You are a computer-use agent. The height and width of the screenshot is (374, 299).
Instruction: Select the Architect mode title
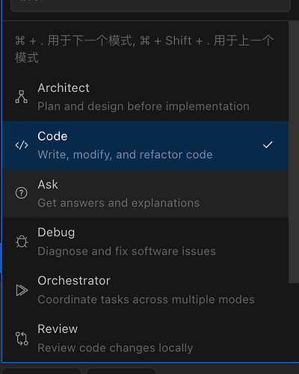click(64, 88)
